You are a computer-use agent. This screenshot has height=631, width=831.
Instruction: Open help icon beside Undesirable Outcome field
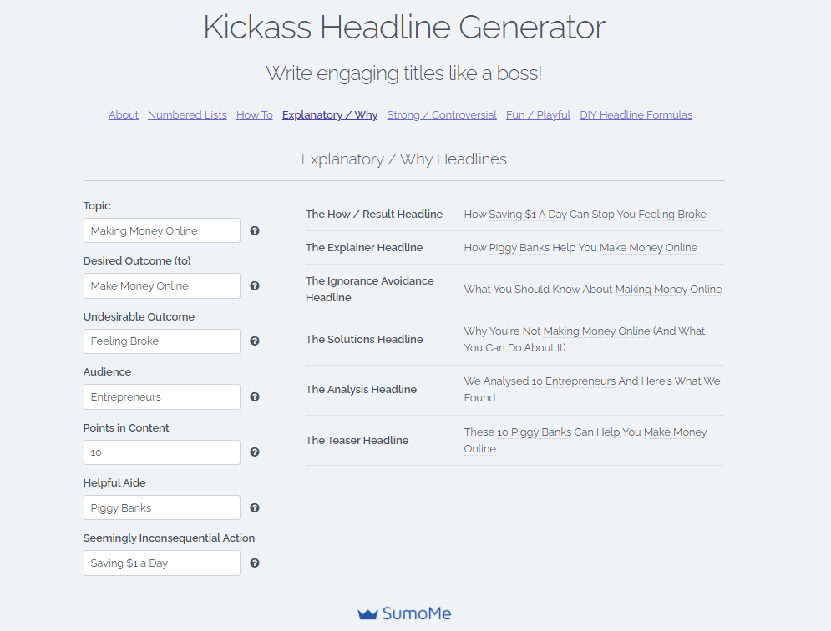click(x=255, y=341)
